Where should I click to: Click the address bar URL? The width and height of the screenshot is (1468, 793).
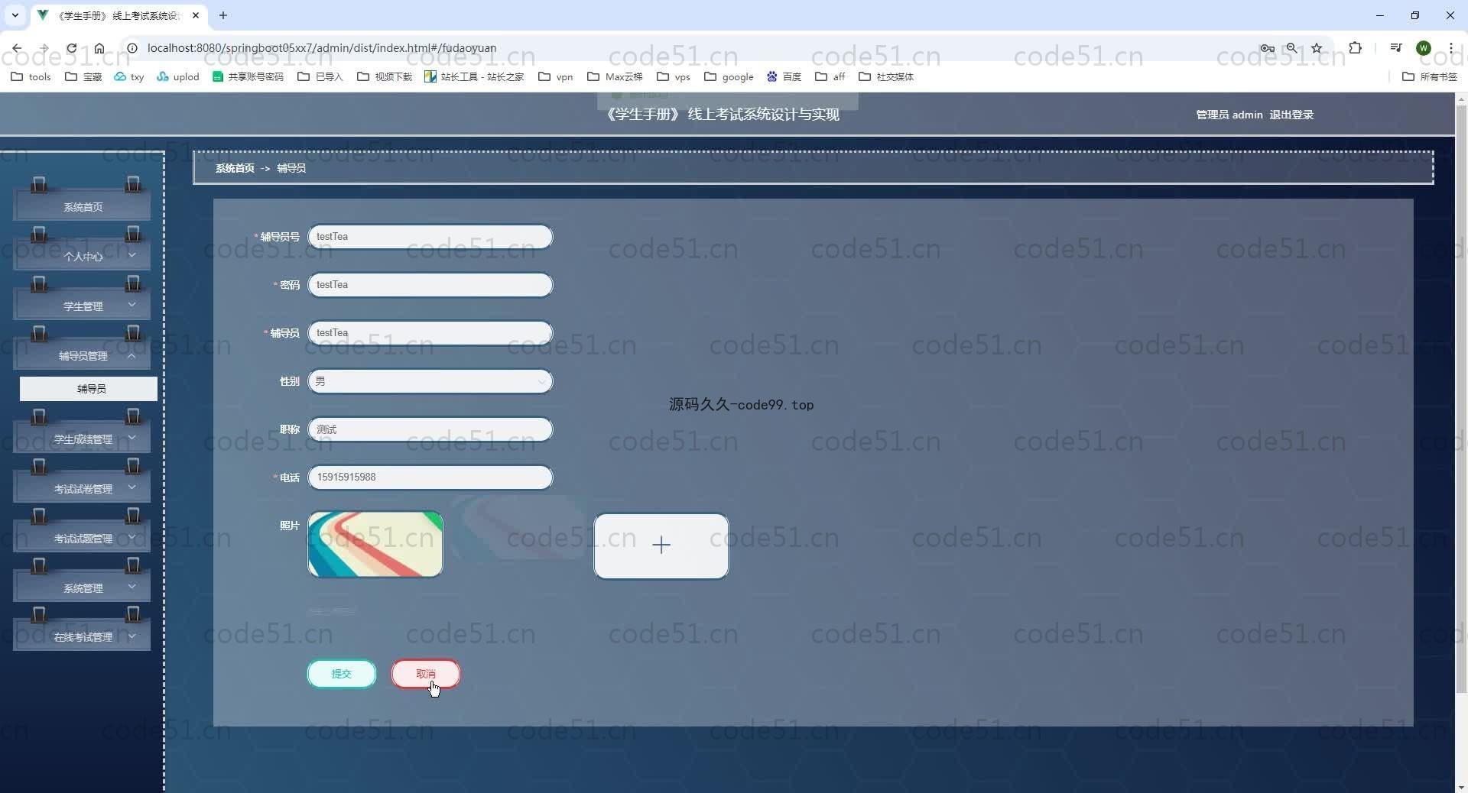tap(322, 47)
